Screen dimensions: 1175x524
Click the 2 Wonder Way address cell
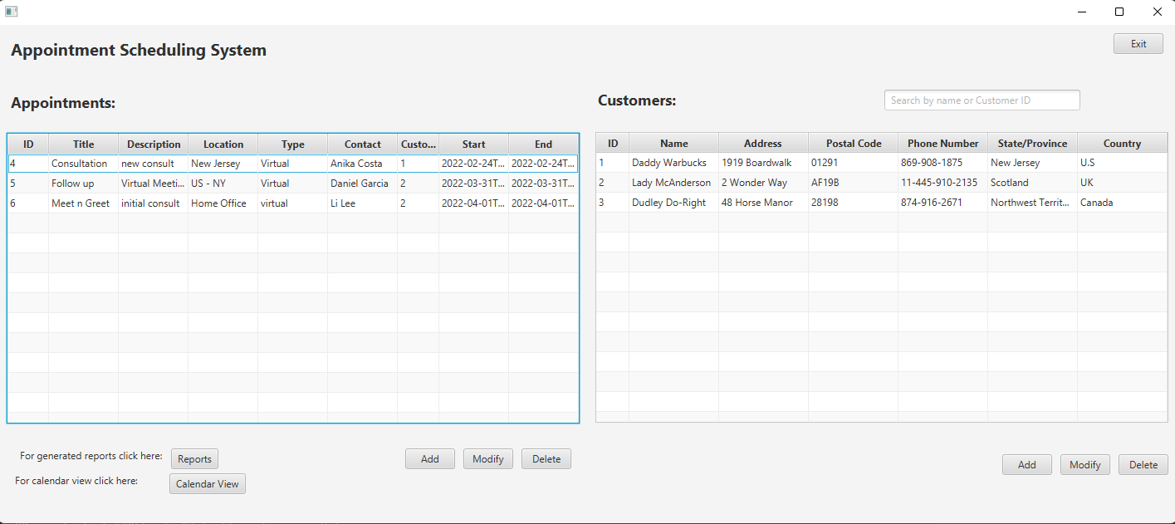(764, 183)
